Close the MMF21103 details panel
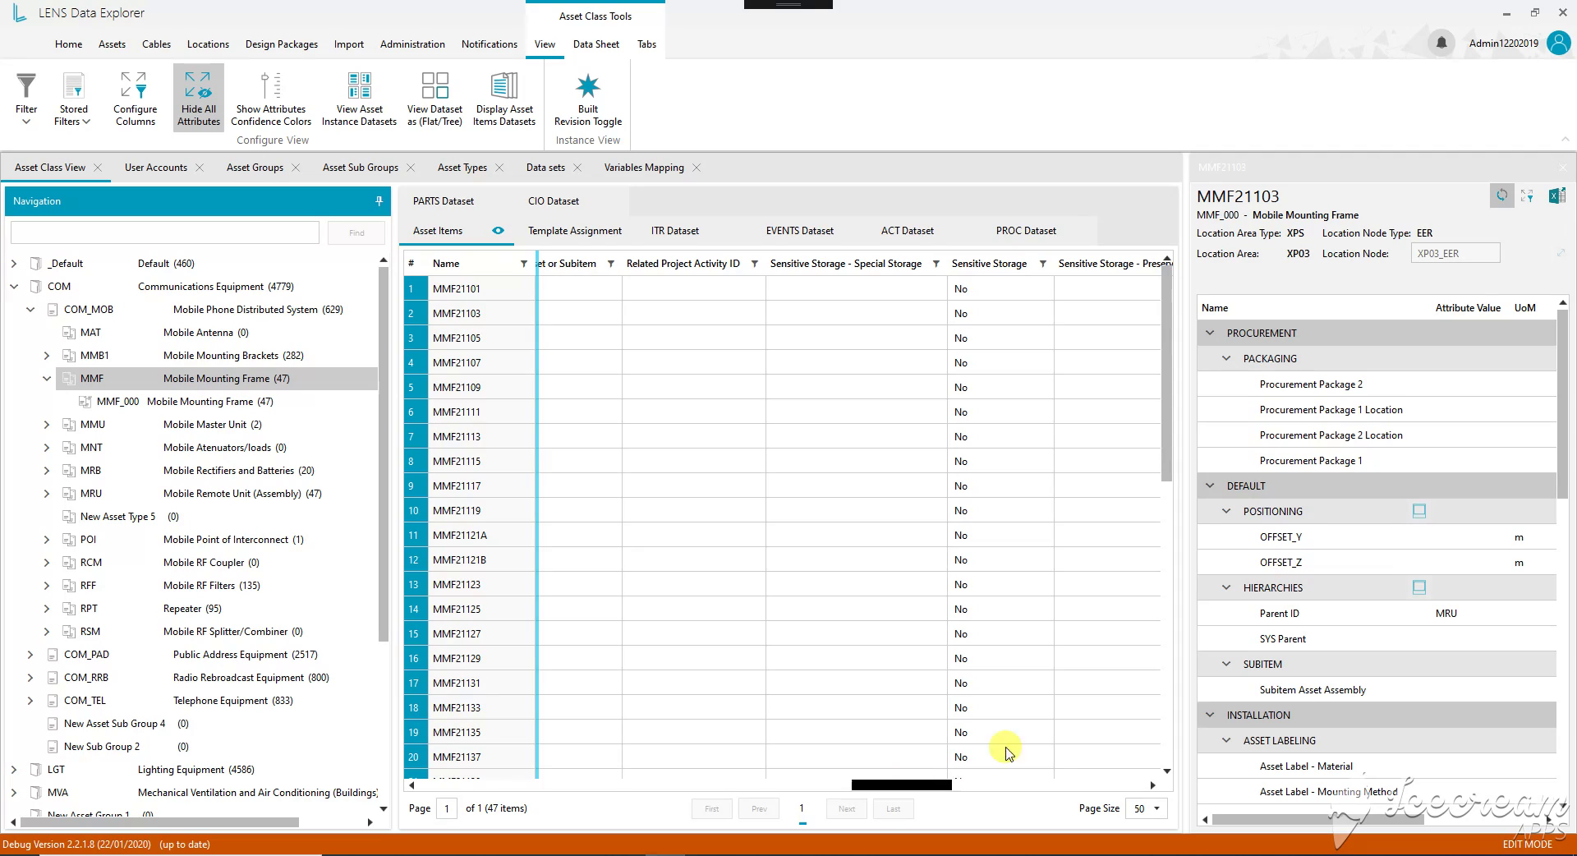This screenshot has height=856, width=1577. 1563,167
